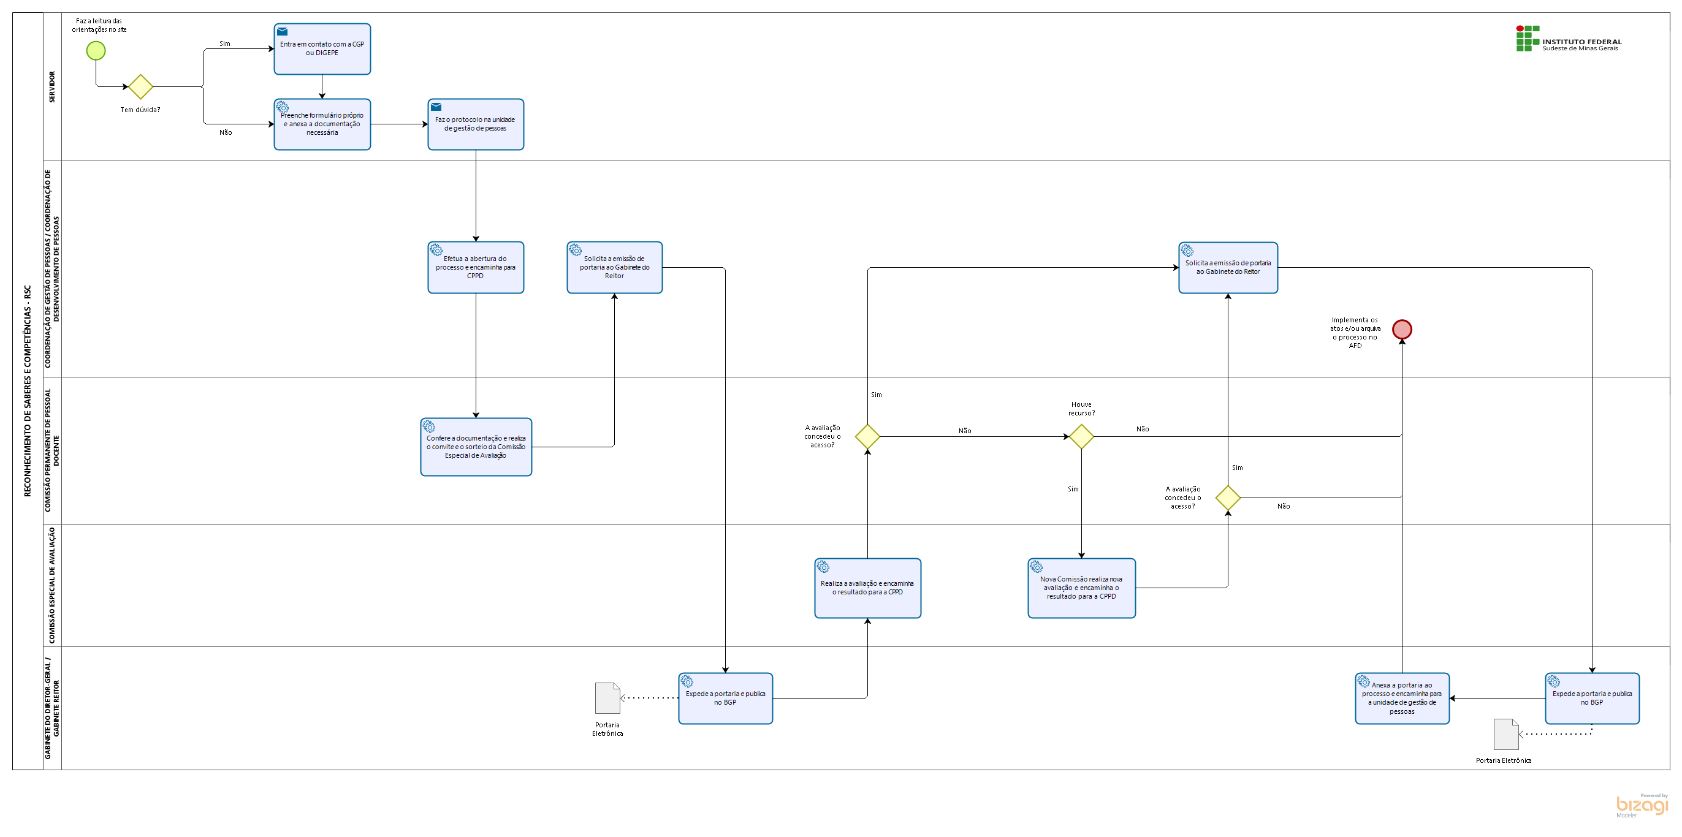Click the 'GABINETE DO DIRETOR-GERAL / GABINETE REITOR' lane header
The width and height of the screenshot is (1682, 837).
pyautogui.click(x=52, y=708)
